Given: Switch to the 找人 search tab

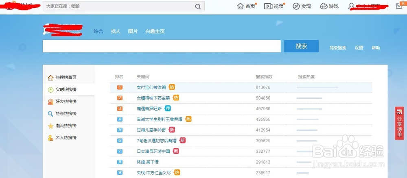Looking at the screenshot, I should (116, 31).
